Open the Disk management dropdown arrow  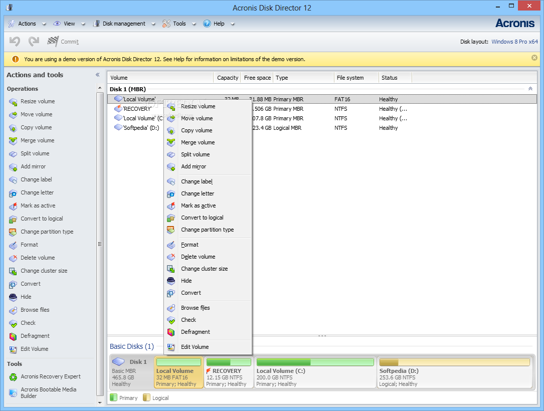click(154, 24)
